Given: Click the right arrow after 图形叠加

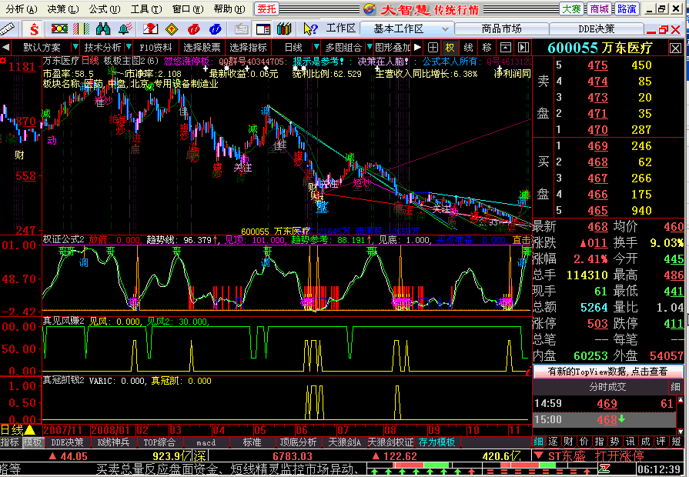Looking at the screenshot, I should pyautogui.click(x=417, y=47).
